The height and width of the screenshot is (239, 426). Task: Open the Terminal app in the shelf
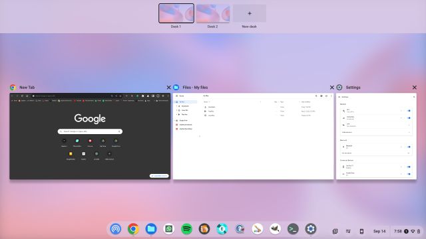(x=293, y=229)
